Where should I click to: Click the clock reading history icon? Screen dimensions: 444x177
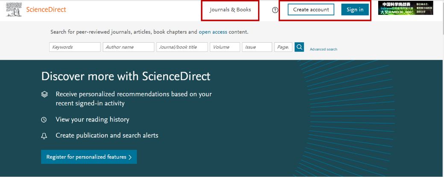[x=44, y=120]
